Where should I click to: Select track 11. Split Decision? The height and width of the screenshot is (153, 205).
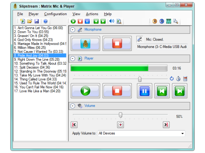pyautogui.click(x=40, y=67)
